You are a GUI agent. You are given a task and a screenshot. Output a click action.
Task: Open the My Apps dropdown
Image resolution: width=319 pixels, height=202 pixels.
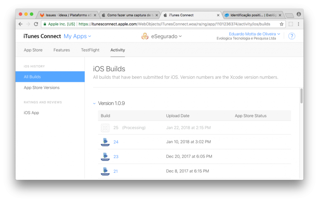click(77, 36)
